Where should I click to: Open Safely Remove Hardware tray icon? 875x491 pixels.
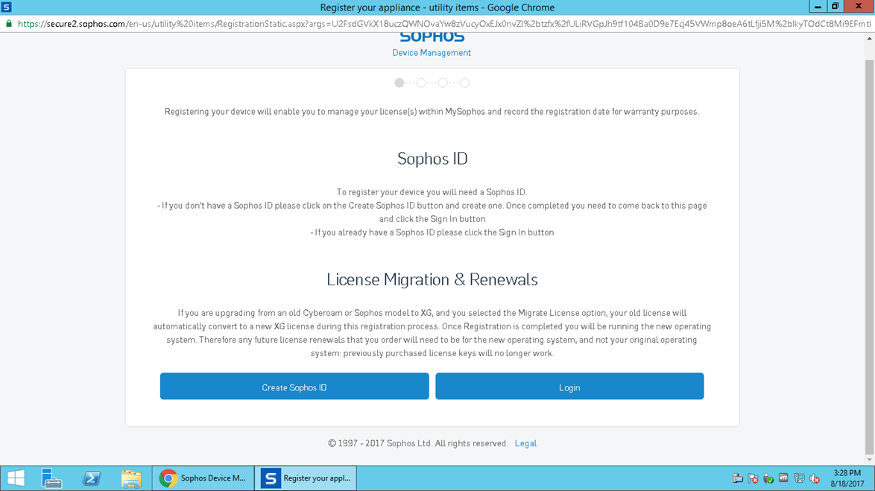[x=768, y=478]
